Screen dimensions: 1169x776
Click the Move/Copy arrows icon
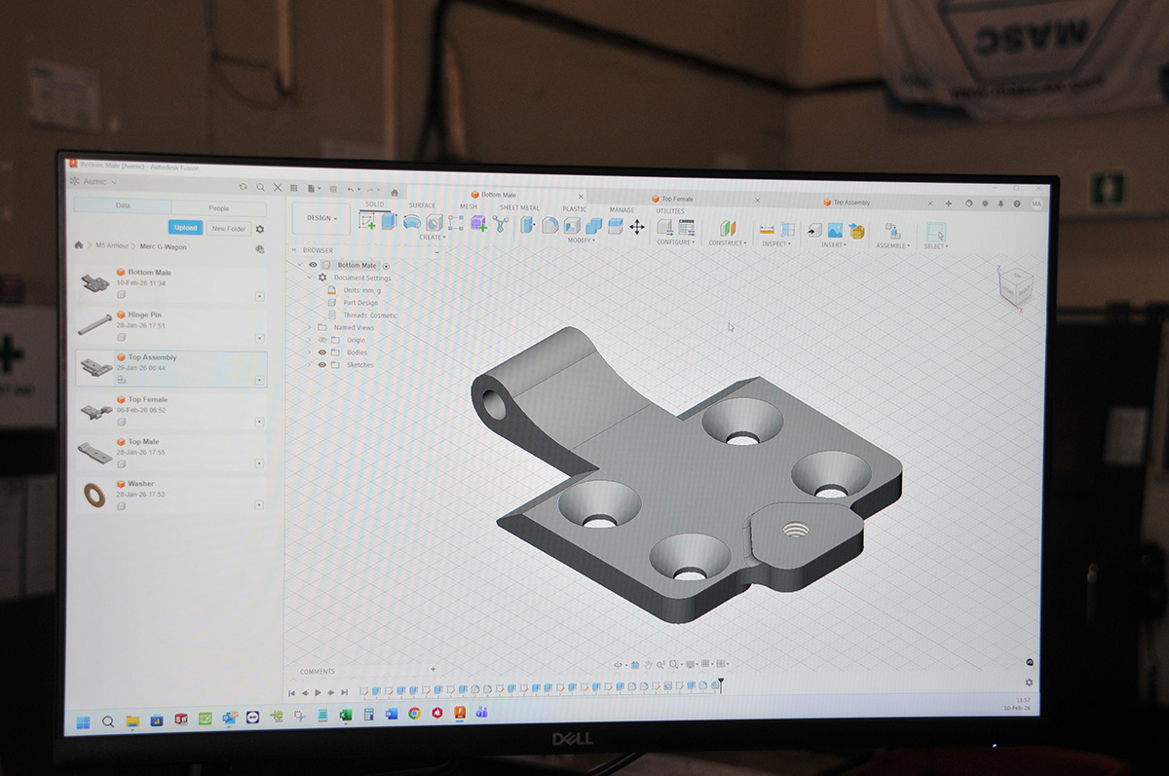[637, 227]
